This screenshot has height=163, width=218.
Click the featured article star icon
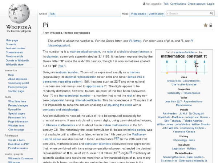point(206,25)
